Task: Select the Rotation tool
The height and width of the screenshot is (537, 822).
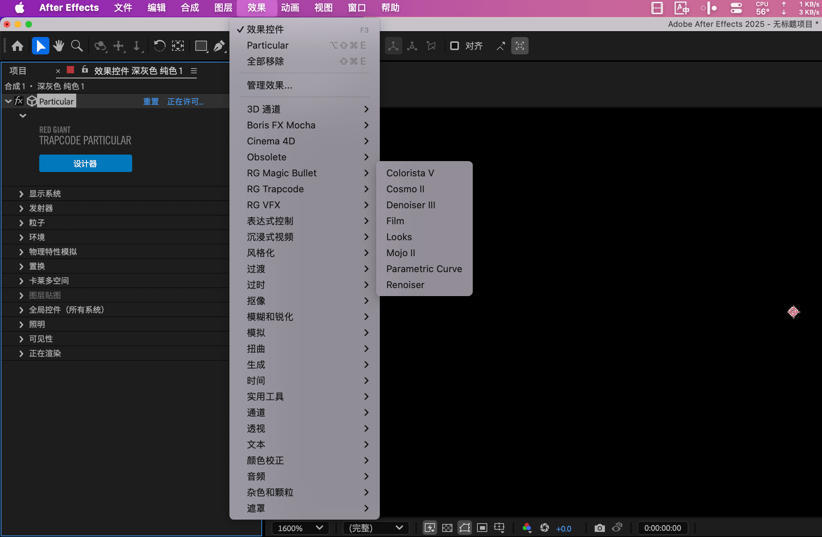Action: point(159,46)
